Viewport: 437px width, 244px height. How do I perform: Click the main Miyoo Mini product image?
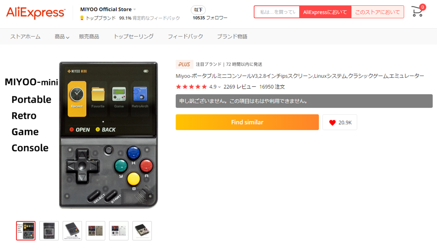point(109,135)
